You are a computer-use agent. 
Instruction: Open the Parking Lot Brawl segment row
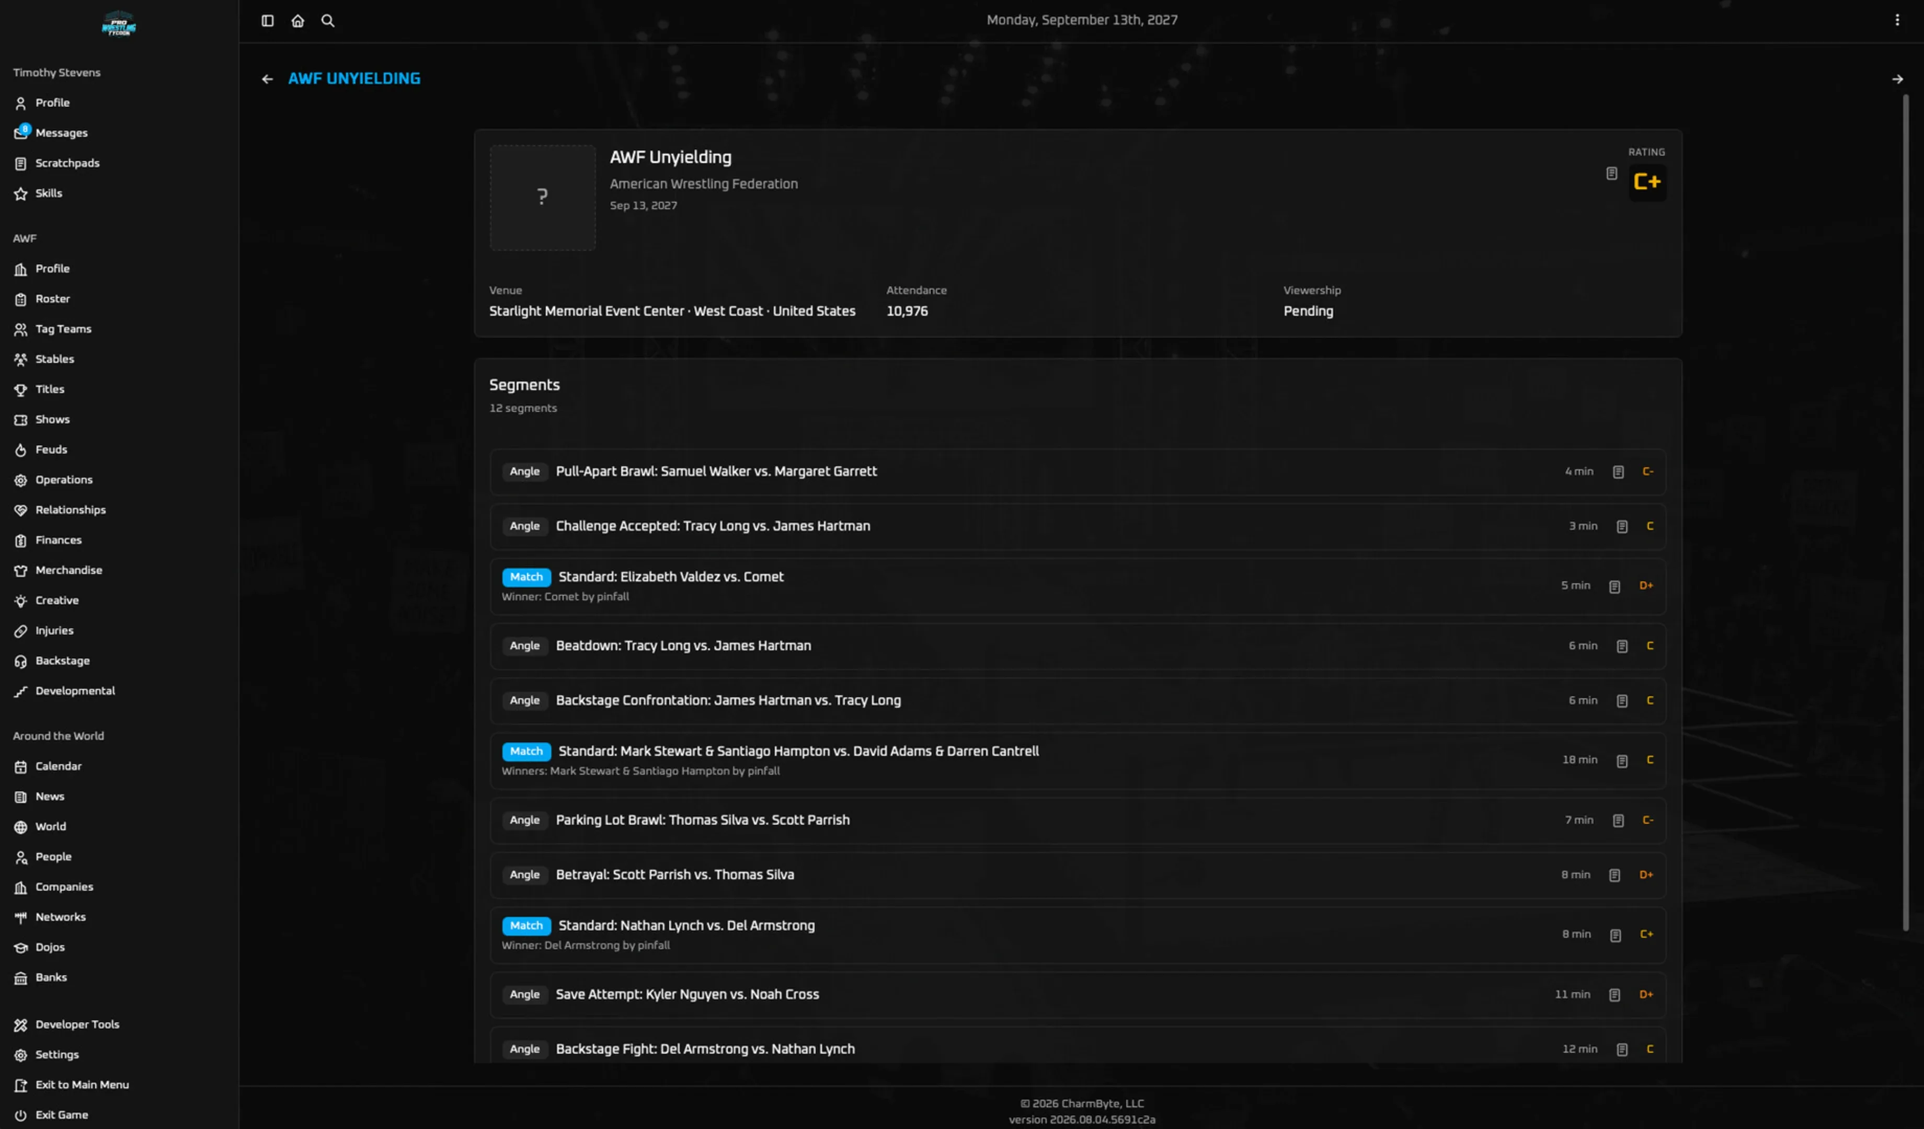[x=1078, y=820]
